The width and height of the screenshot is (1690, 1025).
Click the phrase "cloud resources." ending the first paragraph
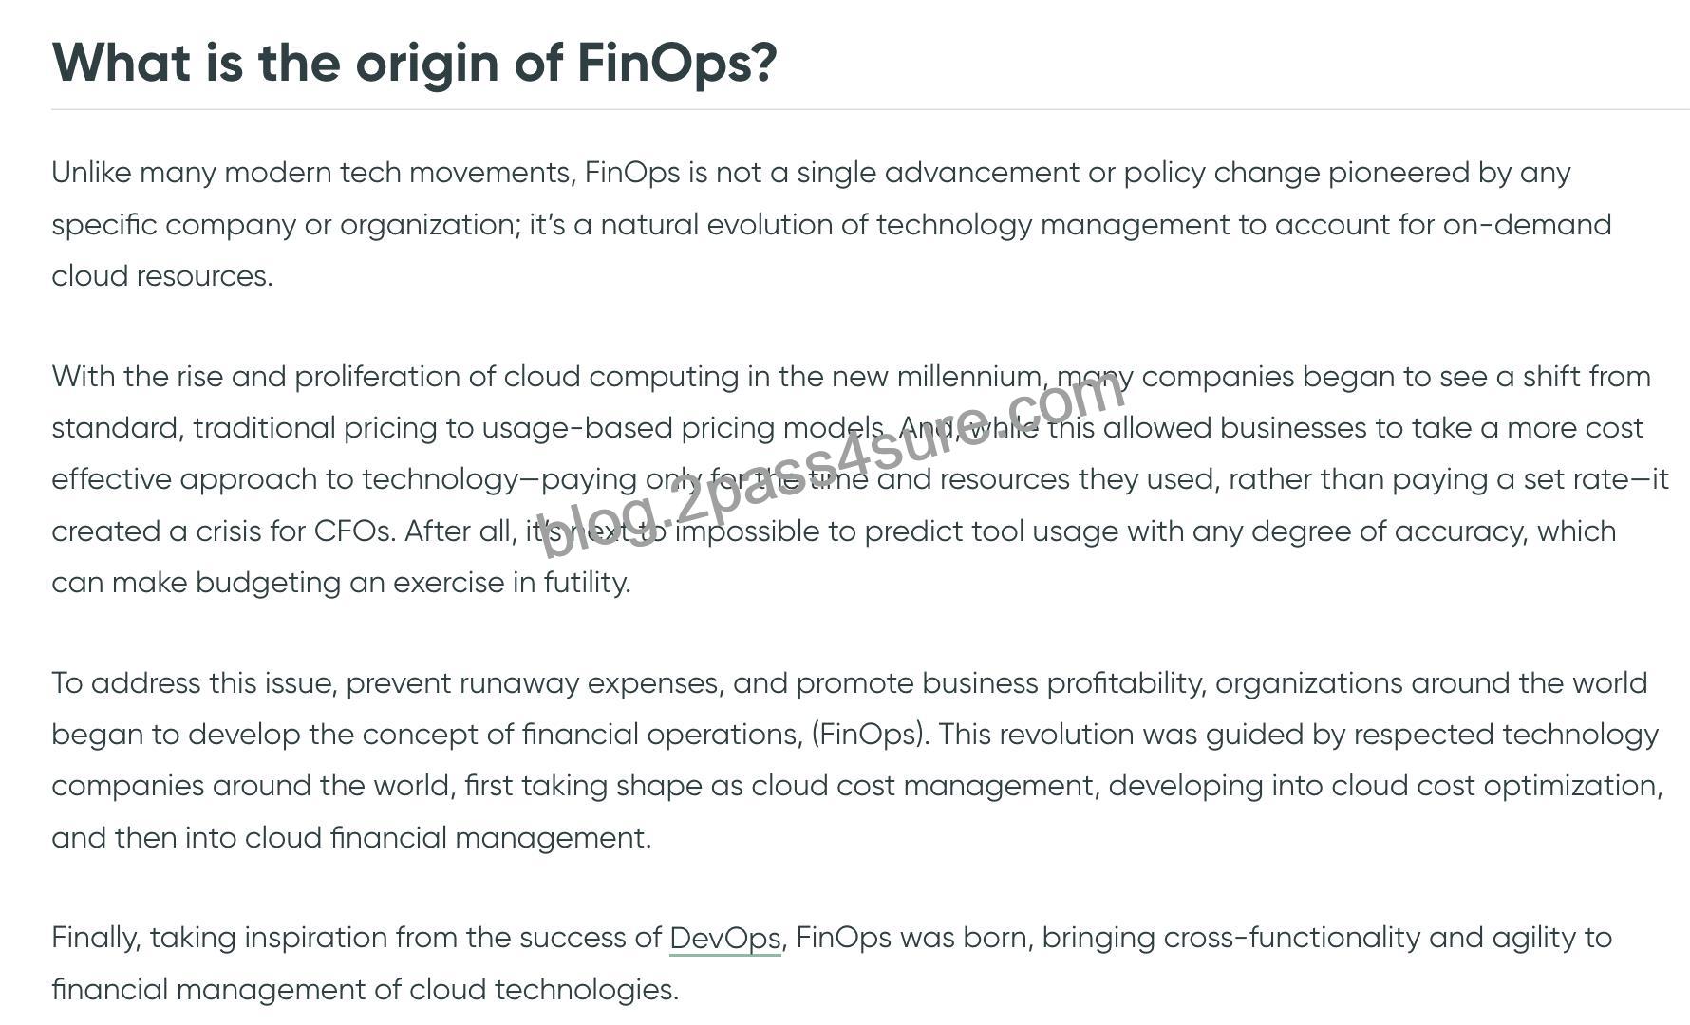162,275
